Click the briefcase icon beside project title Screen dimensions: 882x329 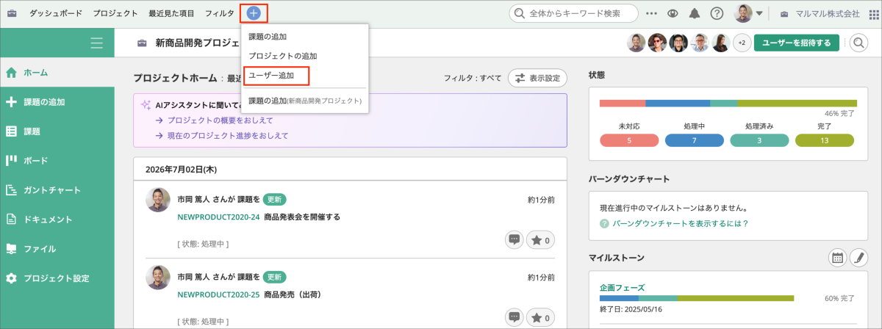coord(143,43)
